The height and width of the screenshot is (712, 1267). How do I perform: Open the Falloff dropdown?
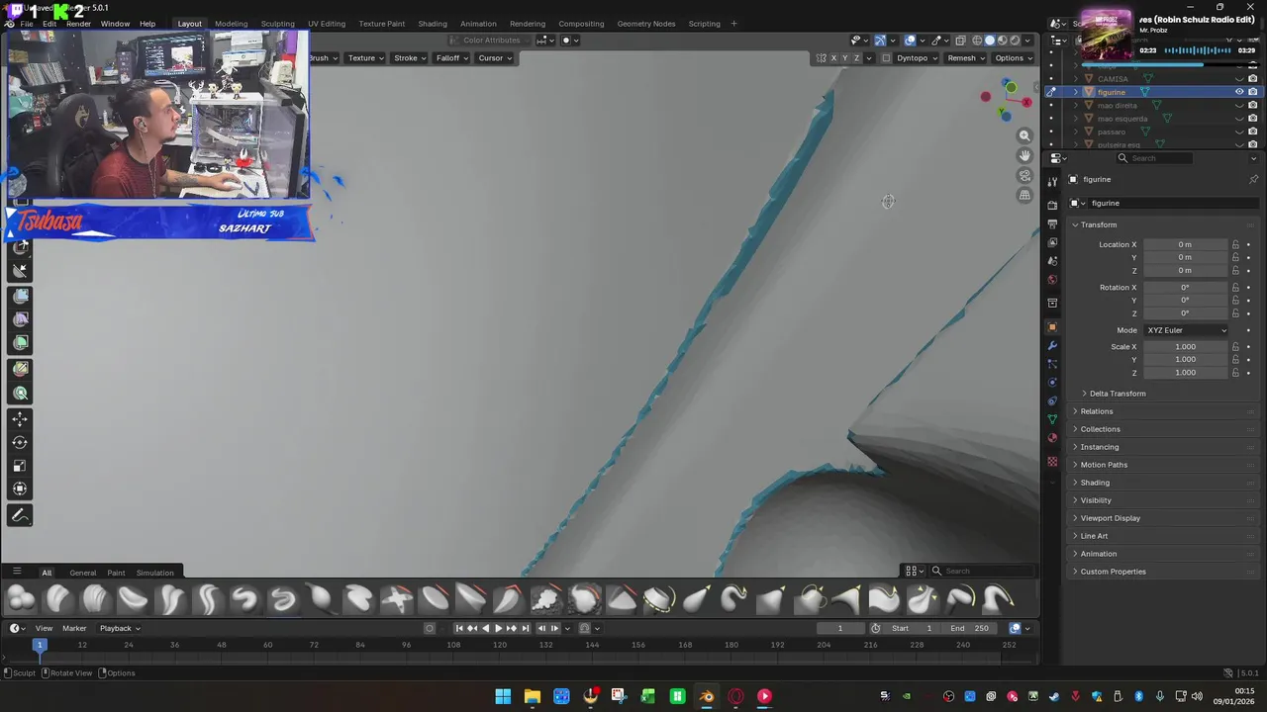coord(451,58)
